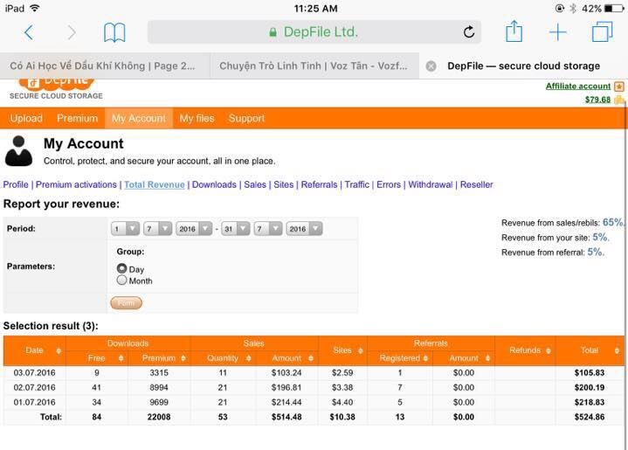Screen dimensions: 628x450
Task: Go to the My files menu item
Action: tap(197, 119)
